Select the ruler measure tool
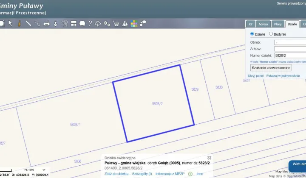Screen dimensions: 306x178 [x=28, y=23]
